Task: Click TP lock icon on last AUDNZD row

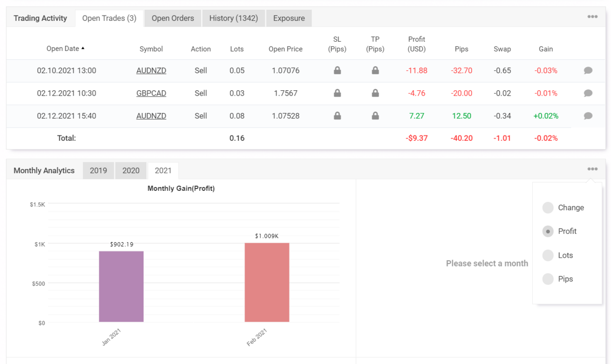Action: [375, 116]
